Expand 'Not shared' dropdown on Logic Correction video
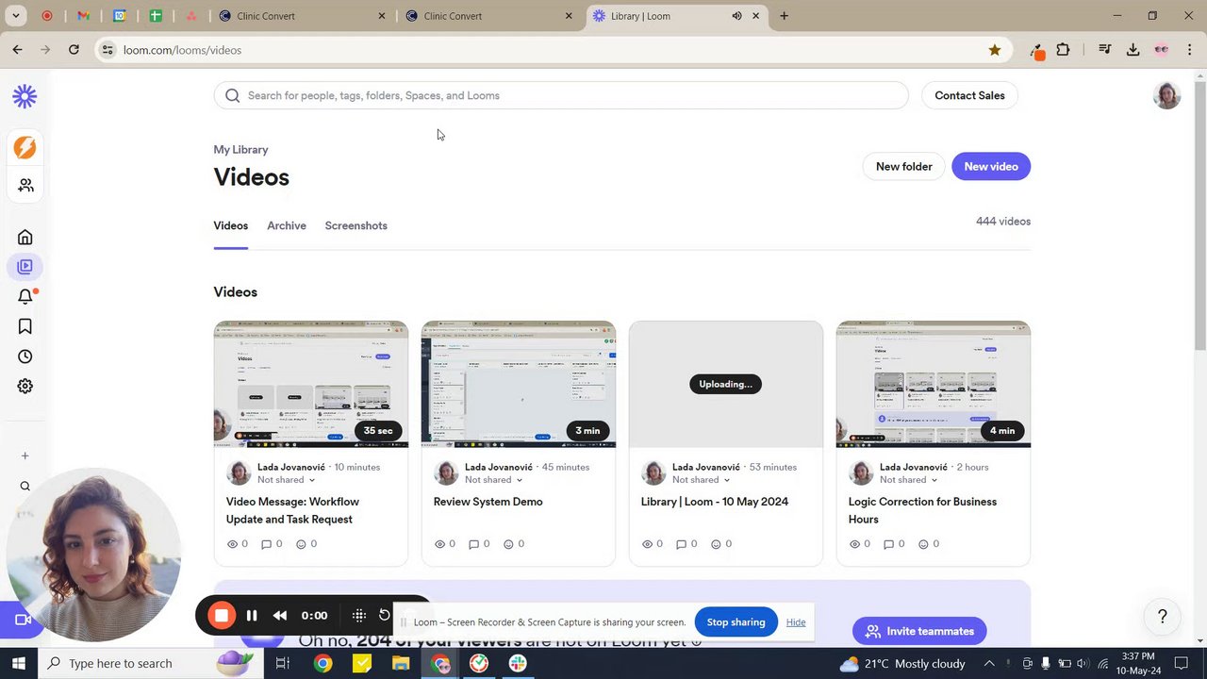This screenshot has width=1207, height=679. [x=908, y=480]
